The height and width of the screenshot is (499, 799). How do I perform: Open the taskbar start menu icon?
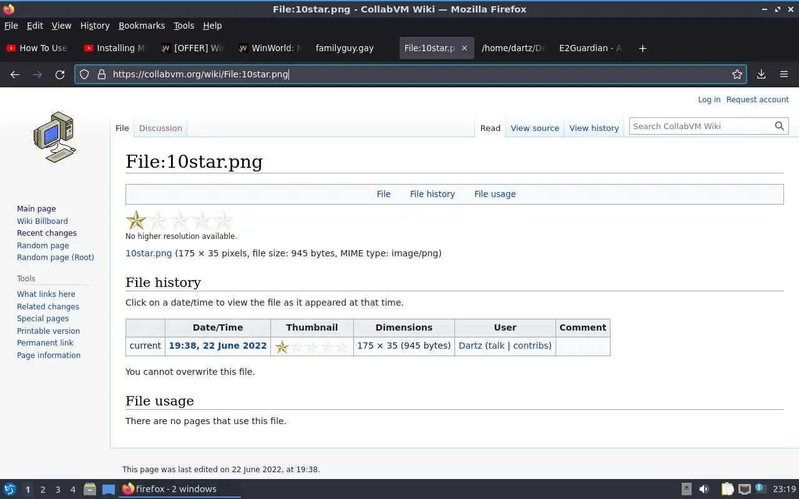pyautogui.click(x=9, y=489)
